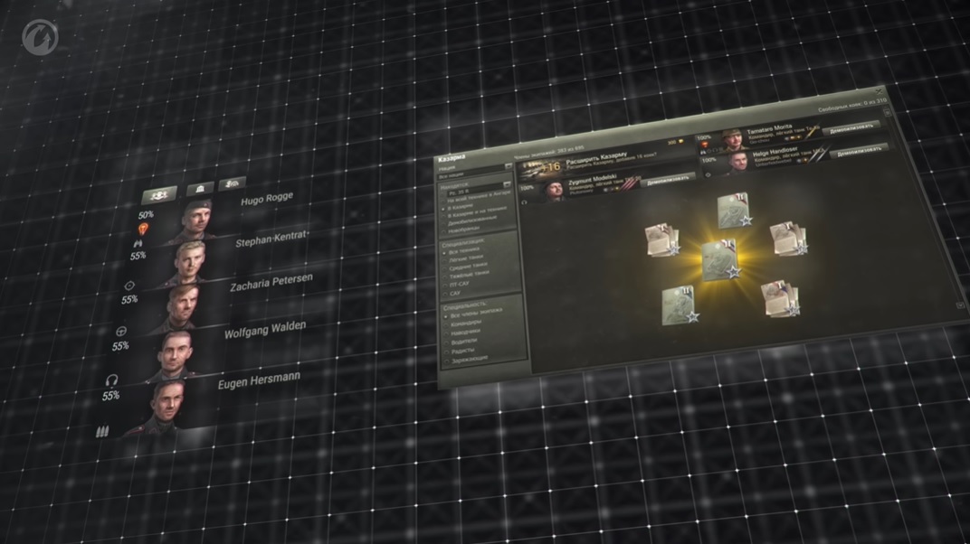
Task: Click the World of Tanks logo
Action: tap(40, 38)
